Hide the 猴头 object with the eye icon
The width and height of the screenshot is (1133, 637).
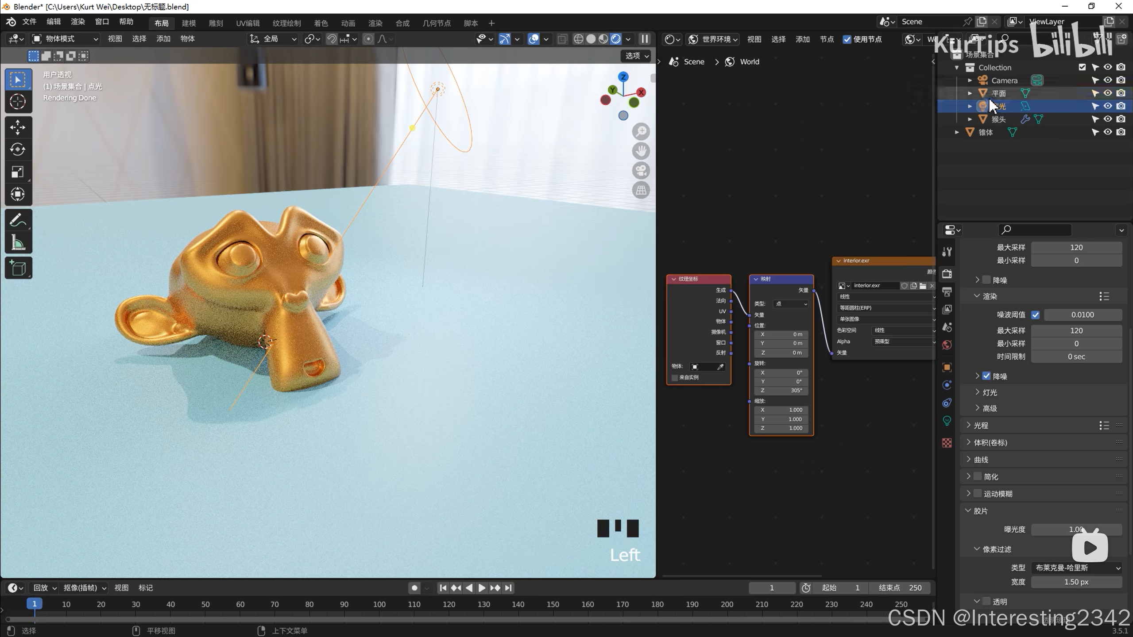pyautogui.click(x=1107, y=119)
